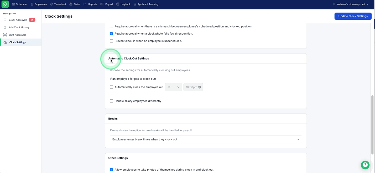Click the Applicant Tracking clipboard icon
Viewport: 375px width, 173px height.
tap(135, 4)
